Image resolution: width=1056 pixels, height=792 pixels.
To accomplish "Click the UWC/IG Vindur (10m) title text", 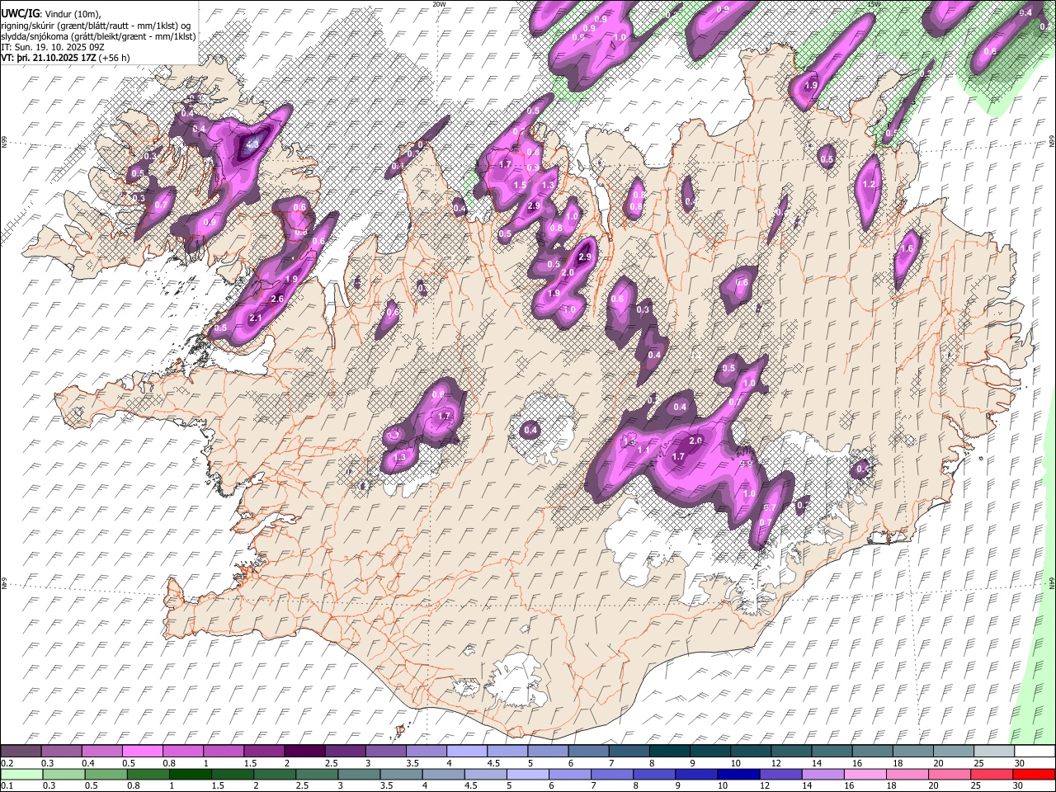I will 51,13.
